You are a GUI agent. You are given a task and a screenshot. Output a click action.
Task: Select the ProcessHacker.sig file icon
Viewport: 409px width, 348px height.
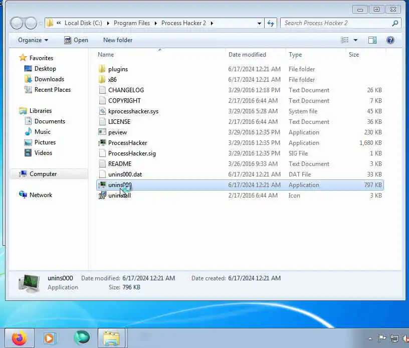[102, 153]
